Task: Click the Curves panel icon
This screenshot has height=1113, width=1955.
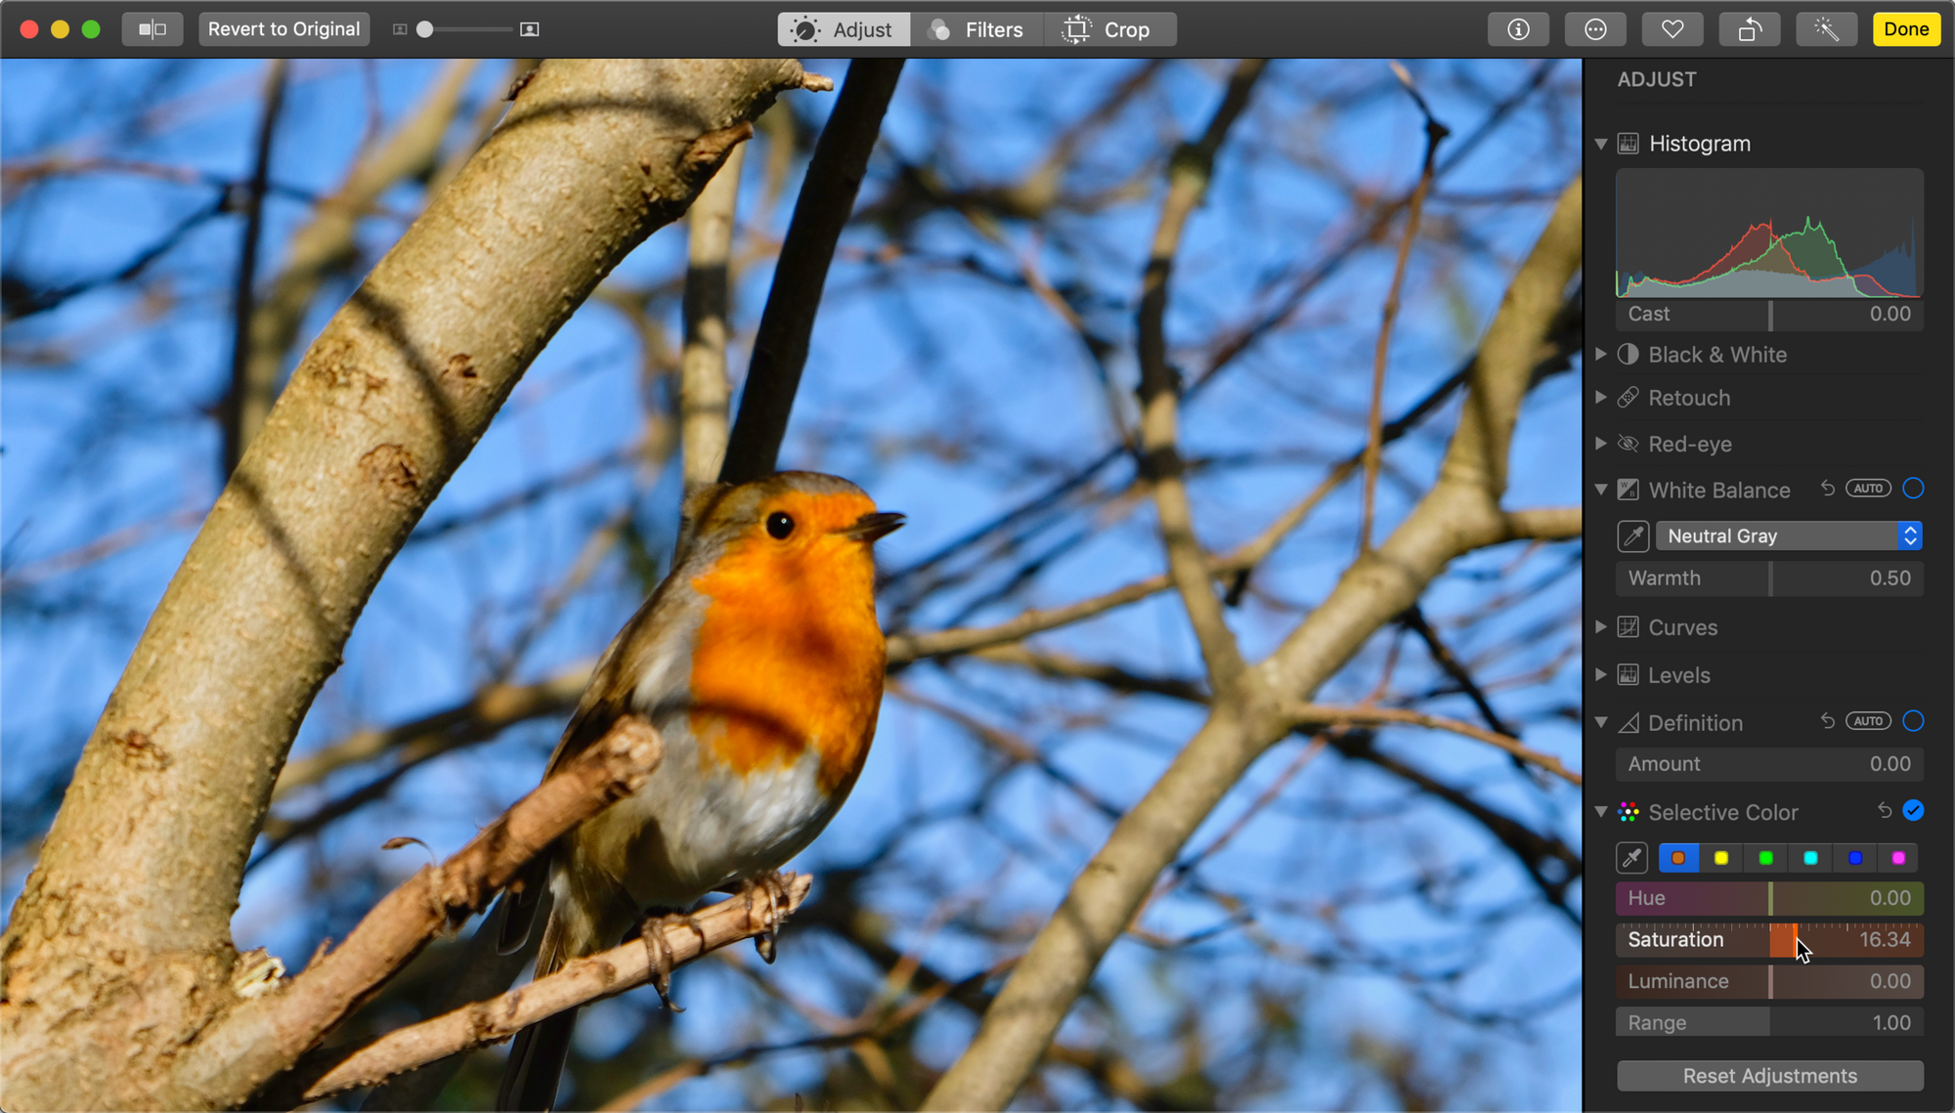Action: 1629,627
